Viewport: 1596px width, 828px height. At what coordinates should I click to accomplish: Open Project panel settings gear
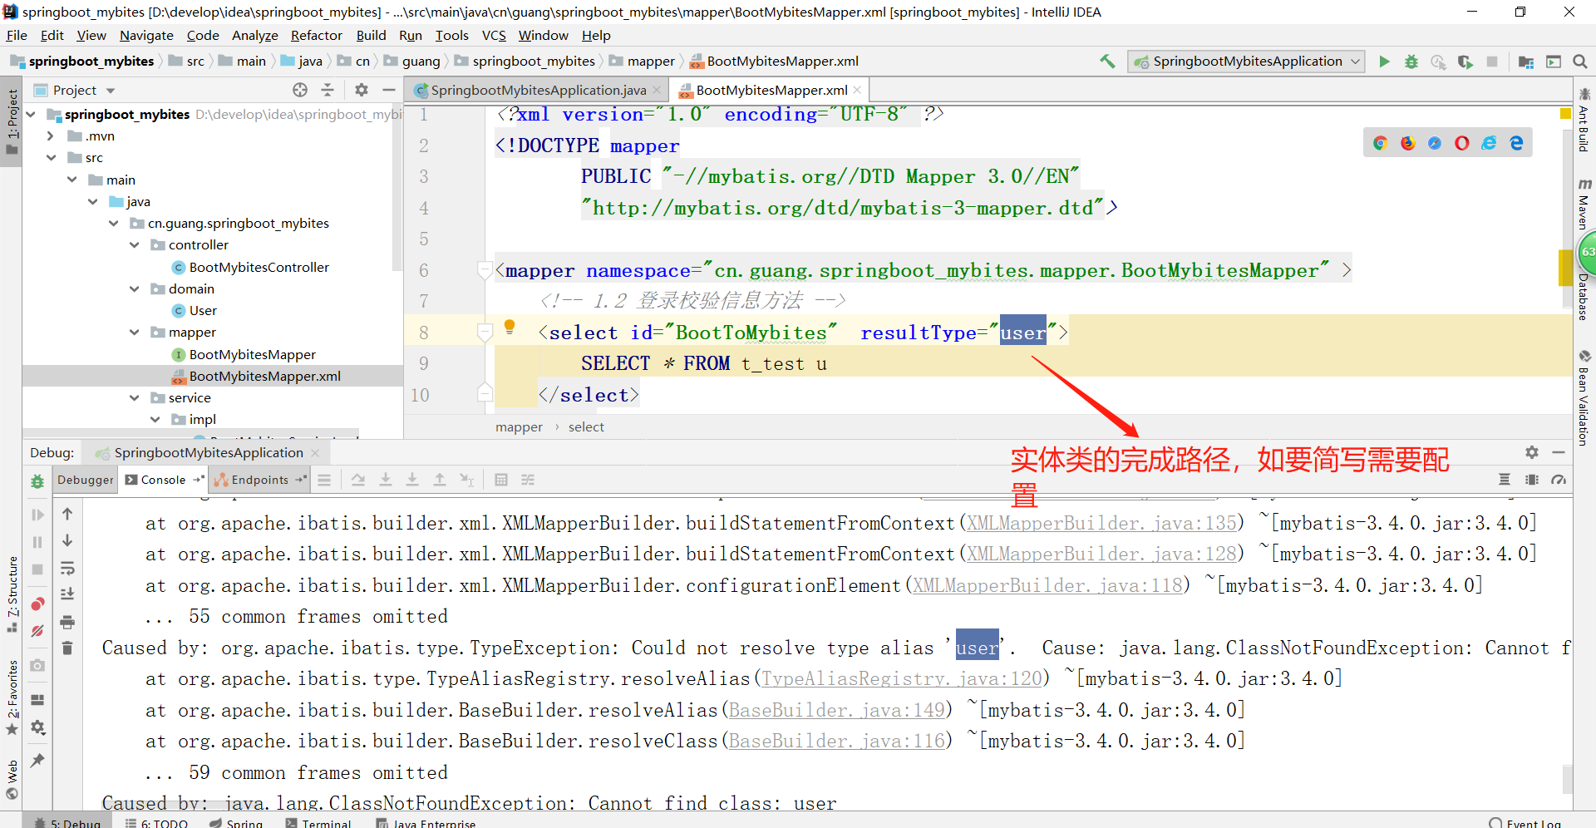(362, 90)
